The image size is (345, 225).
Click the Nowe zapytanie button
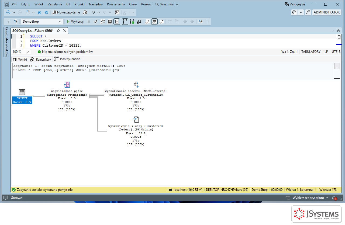coord(66,12)
